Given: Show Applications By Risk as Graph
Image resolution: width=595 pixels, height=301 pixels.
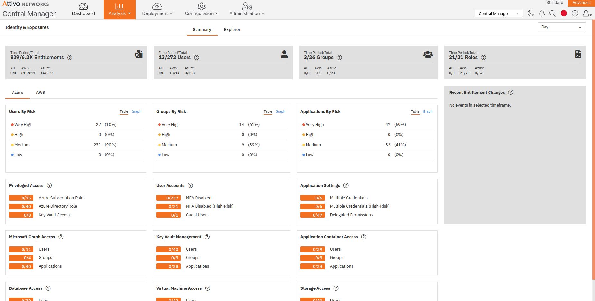Looking at the screenshot, I should tap(428, 111).
